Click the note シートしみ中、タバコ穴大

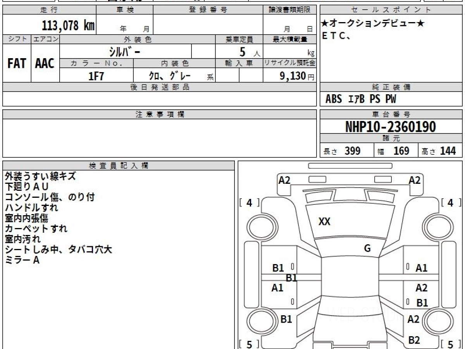[59, 249]
